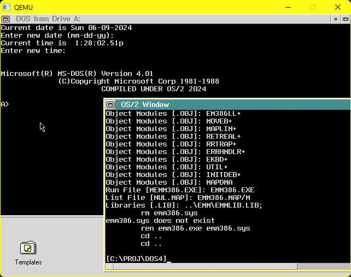
Task: Minimize the QEMU window
Action: pyautogui.click(x=288, y=7)
